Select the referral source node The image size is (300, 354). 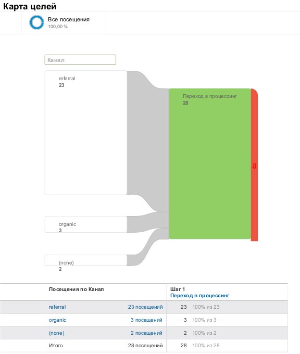coord(86,133)
